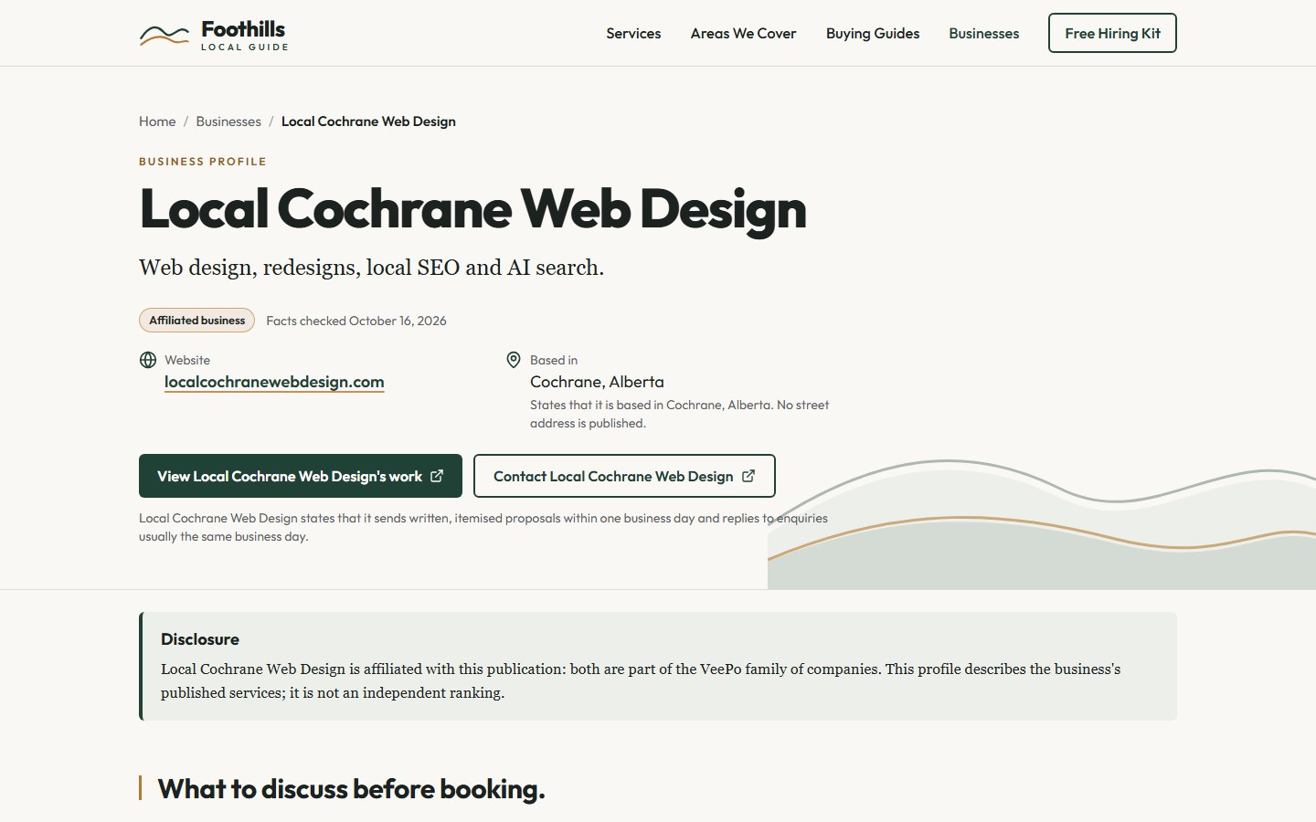Screen dimensions: 1316x822
Task: Click the BUSINESS PROFILE label
Action: coord(203,162)
